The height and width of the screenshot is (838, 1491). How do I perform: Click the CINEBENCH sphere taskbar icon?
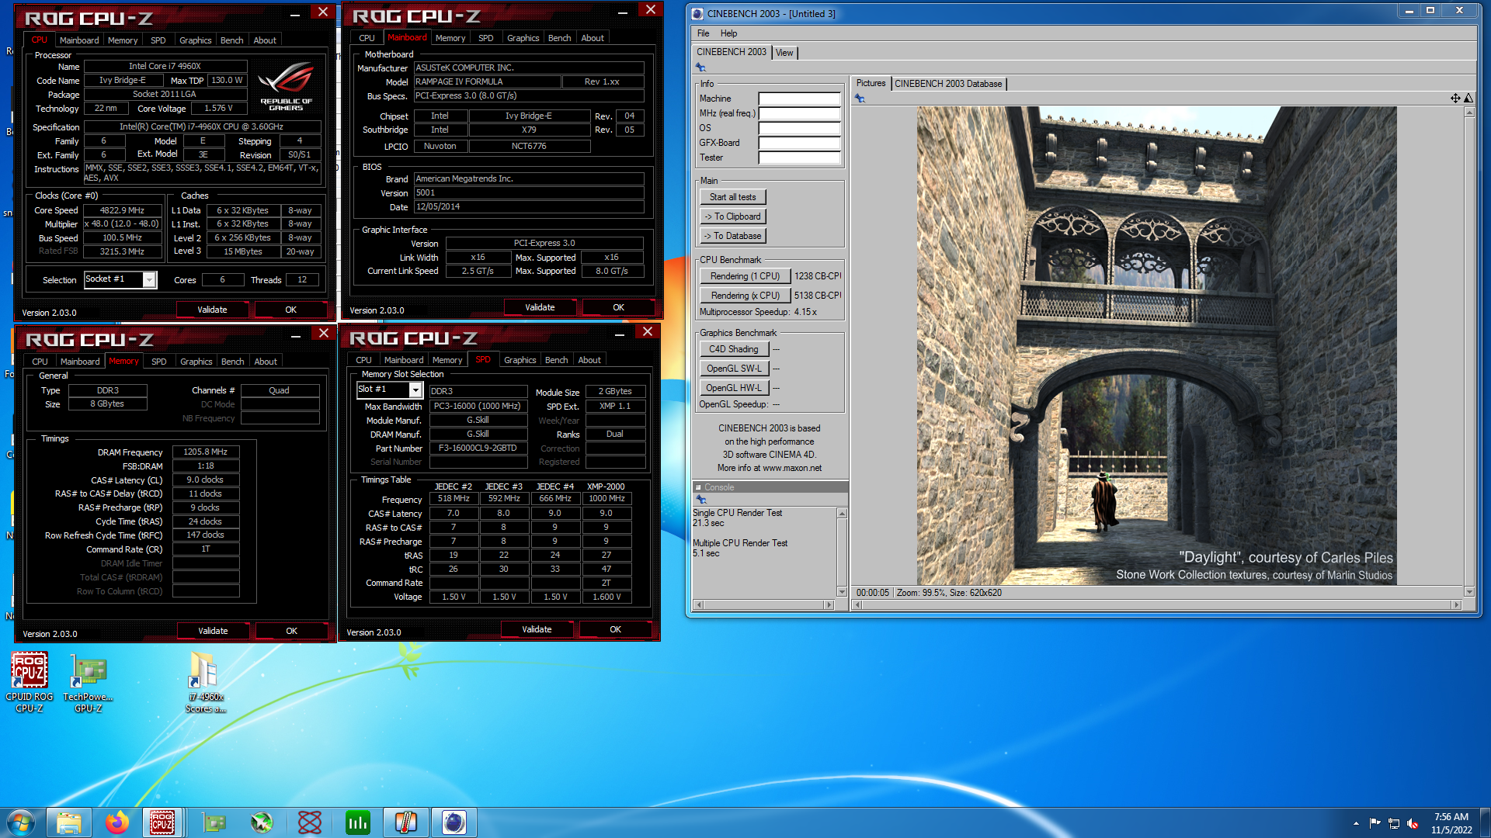point(454,822)
